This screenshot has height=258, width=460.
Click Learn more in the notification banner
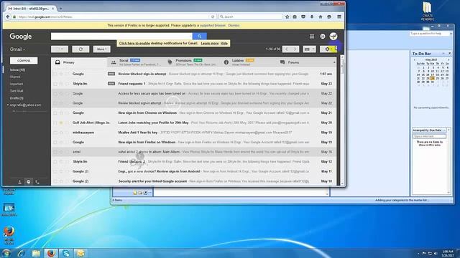click(210, 43)
